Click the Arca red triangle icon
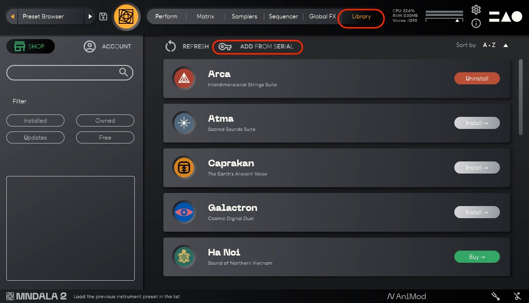This screenshot has width=529, height=303. [184, 78]
